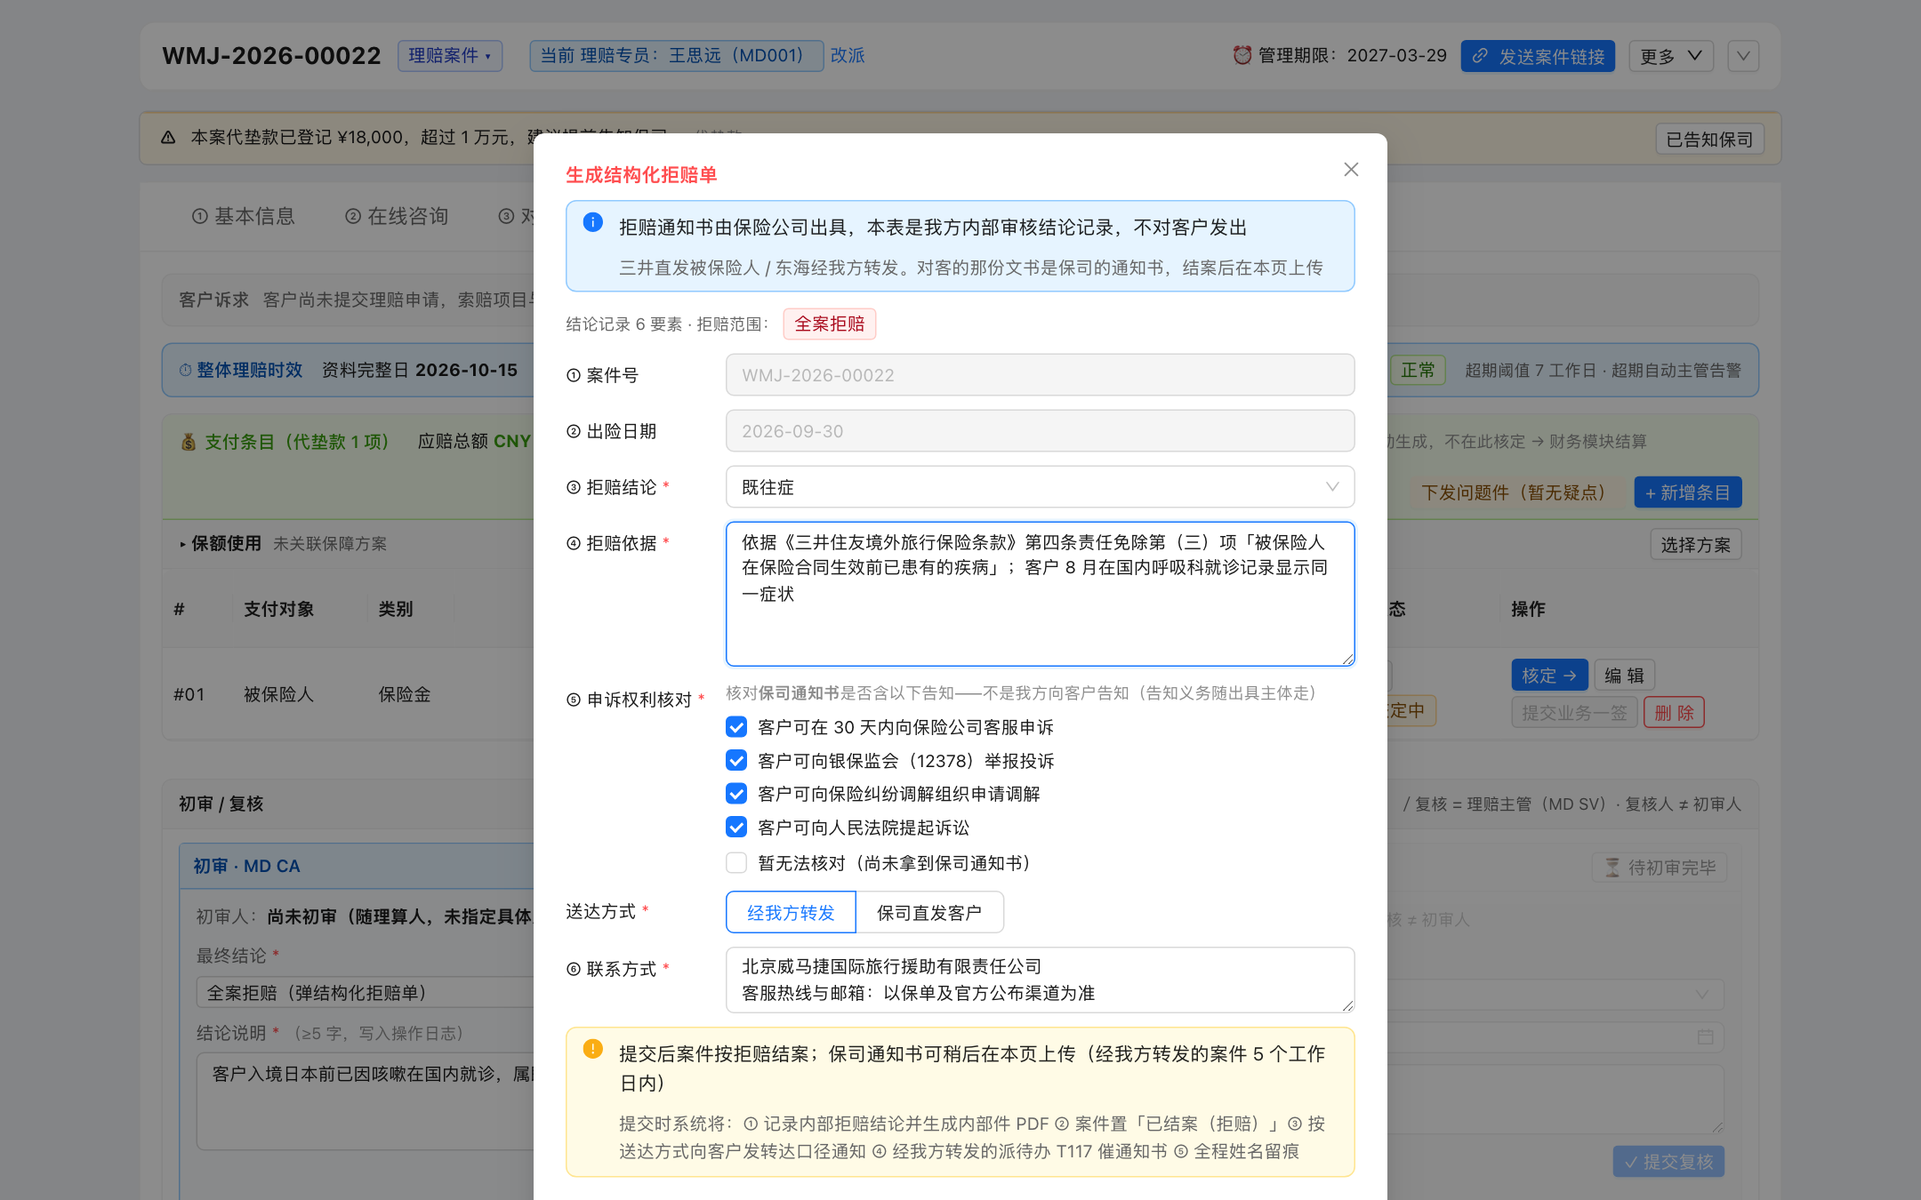The width and height of the screenshot is (1921, 1200).
Task: Click the 选择方案 button
Action: coord(1696,545)
